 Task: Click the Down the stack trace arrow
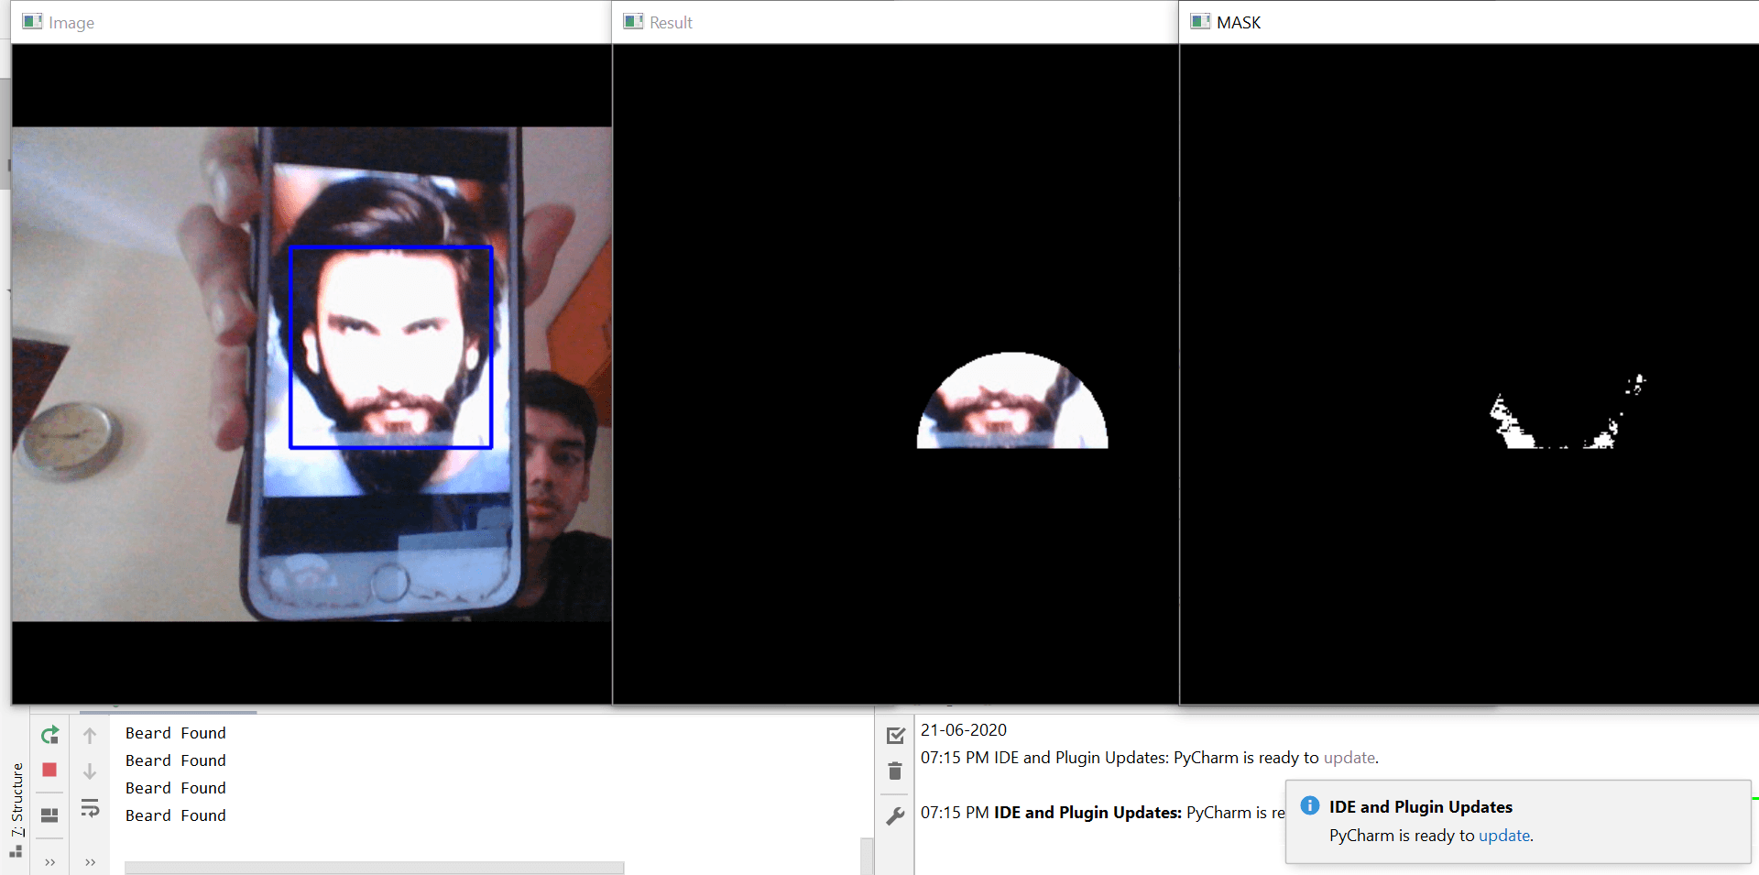click(90, 771)
